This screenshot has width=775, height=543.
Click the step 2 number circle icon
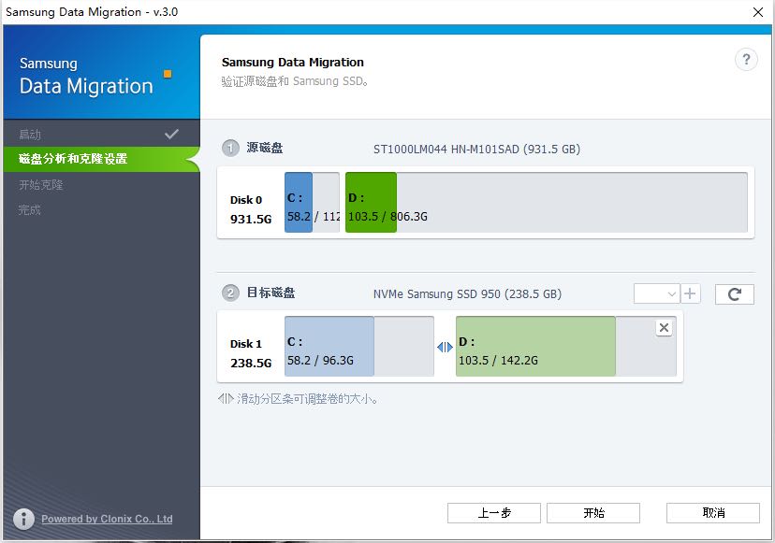(230, 293)
